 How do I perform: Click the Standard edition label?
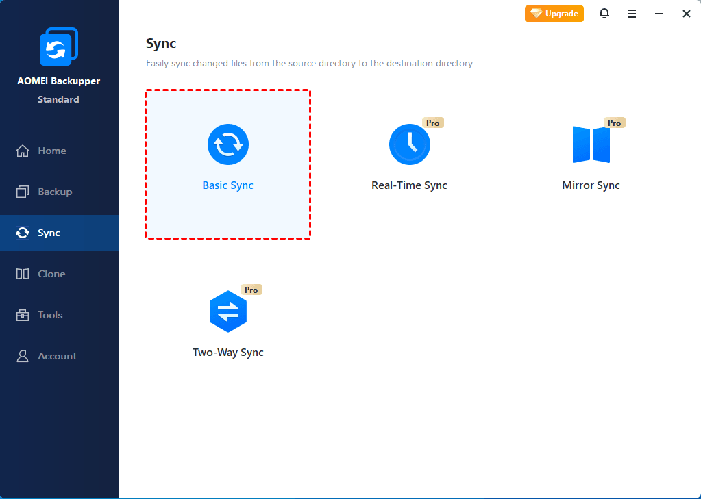click(x=58, y=99)
